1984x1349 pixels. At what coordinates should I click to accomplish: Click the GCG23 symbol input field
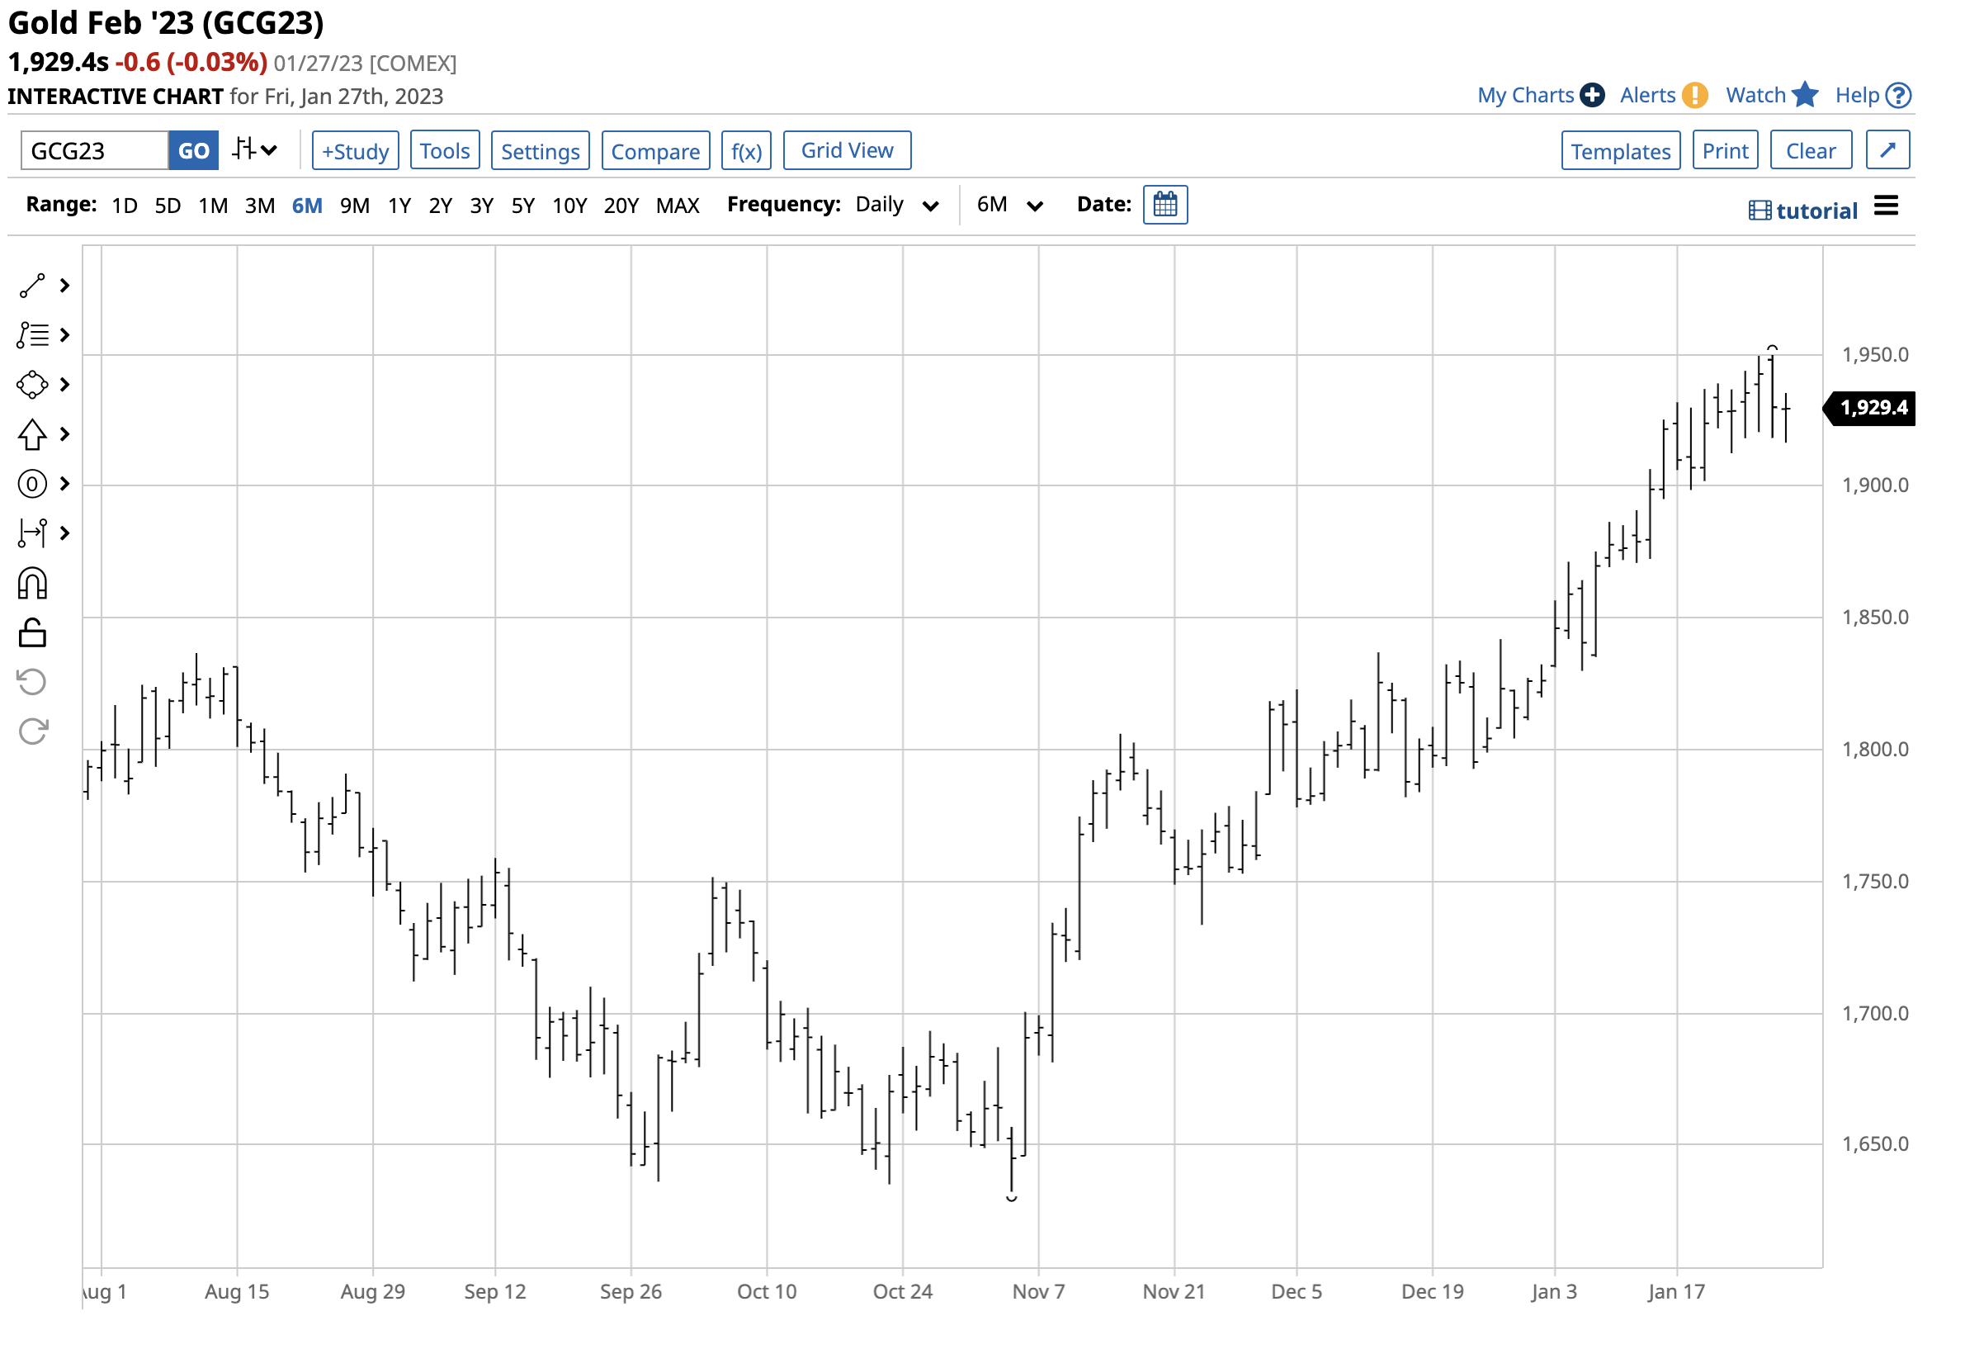click(x=94, y=152)
